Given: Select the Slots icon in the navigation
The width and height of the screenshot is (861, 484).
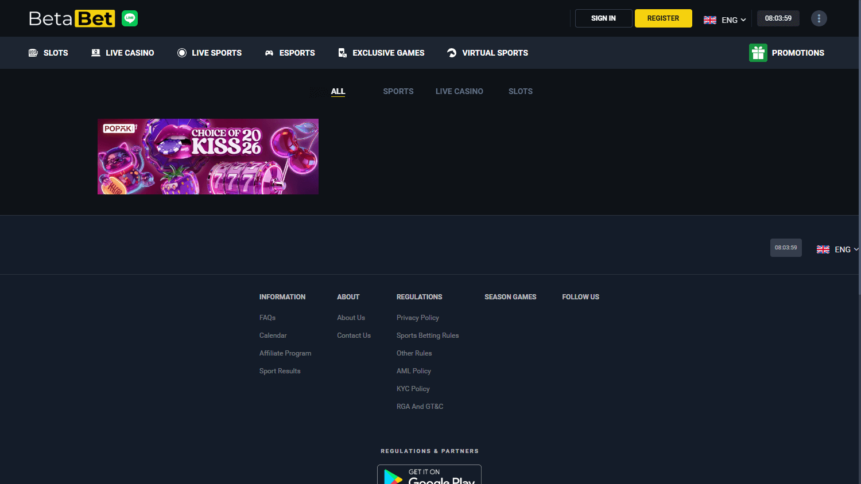Looking at the screenshot, I should [32, 52].
